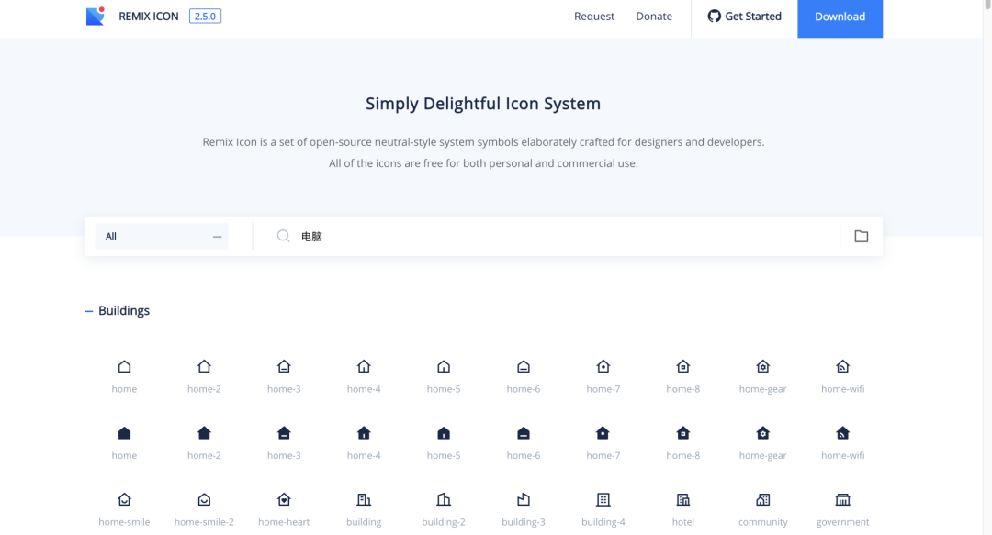This screenshot has height=535, width=992.
Task: Select the filled home-gear icon
Action: click(x=763, y=432)
